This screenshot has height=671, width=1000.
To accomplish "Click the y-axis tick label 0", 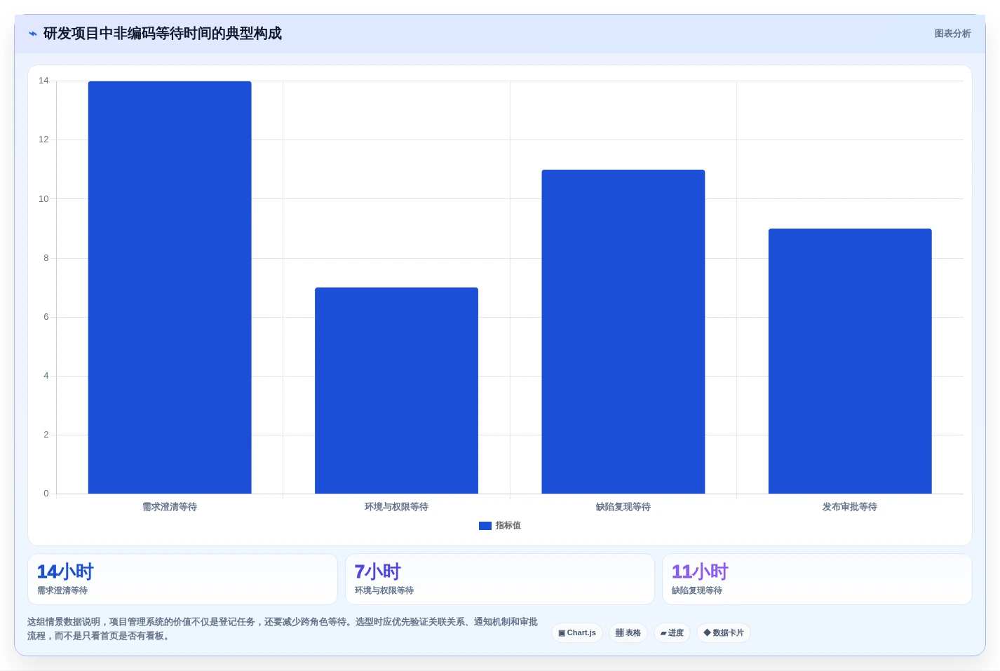I will point(46,494).
